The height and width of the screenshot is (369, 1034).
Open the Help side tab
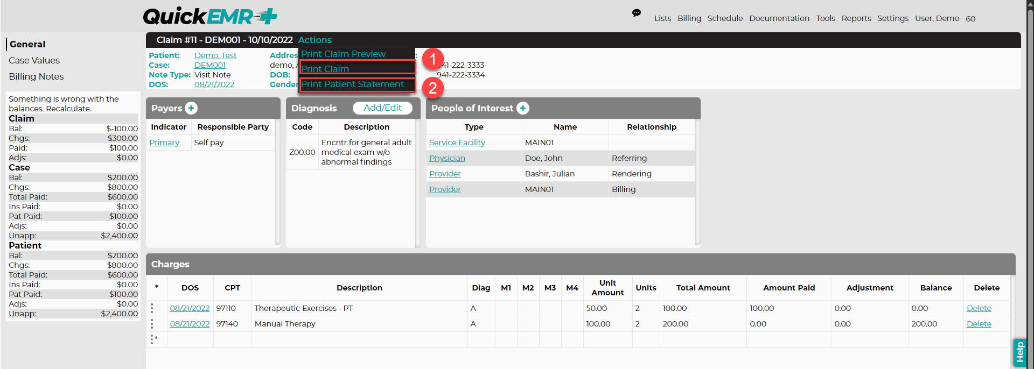point(1019,353)
